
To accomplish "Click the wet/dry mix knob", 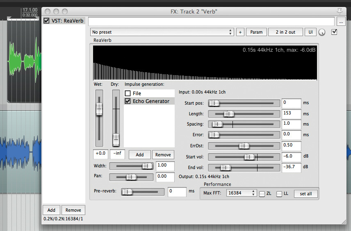I will pos(322,32).
